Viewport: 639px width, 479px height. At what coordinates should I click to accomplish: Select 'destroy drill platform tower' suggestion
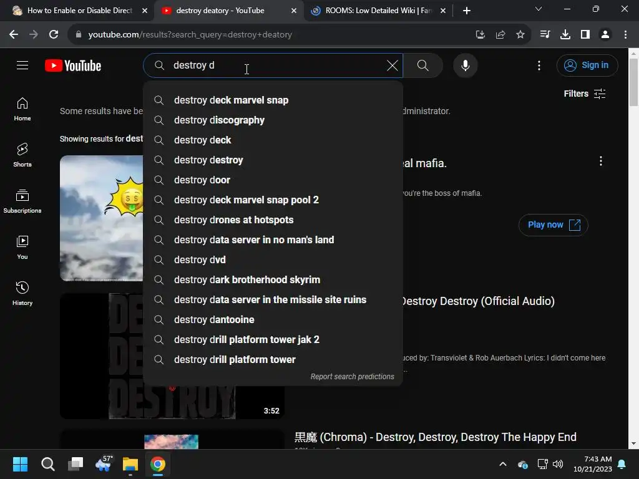pyautogui.click(x=273, y=360)
